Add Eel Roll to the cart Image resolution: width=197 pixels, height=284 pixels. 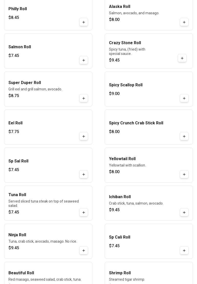coord(84,136)
